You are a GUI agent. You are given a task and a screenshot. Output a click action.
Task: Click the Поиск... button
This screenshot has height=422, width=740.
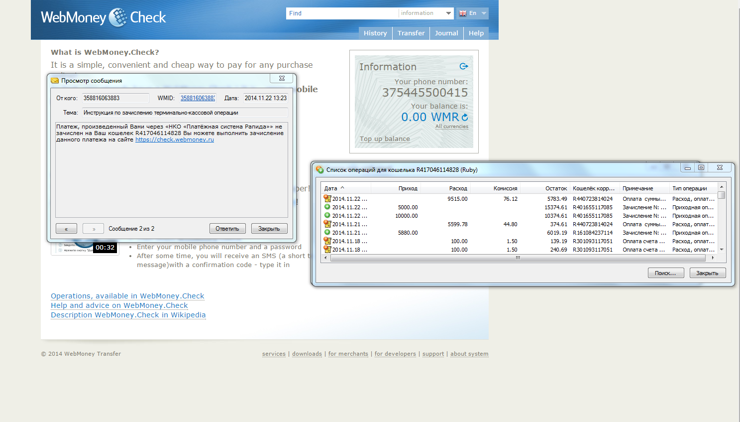click(666, 273)
